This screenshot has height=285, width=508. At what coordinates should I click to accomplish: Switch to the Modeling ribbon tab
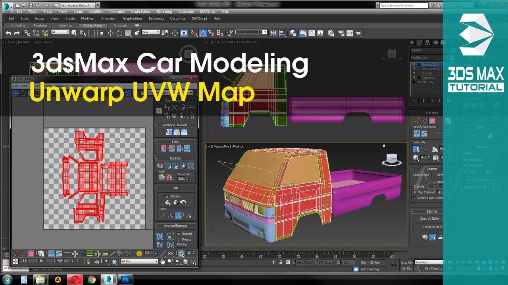point(18,26)
